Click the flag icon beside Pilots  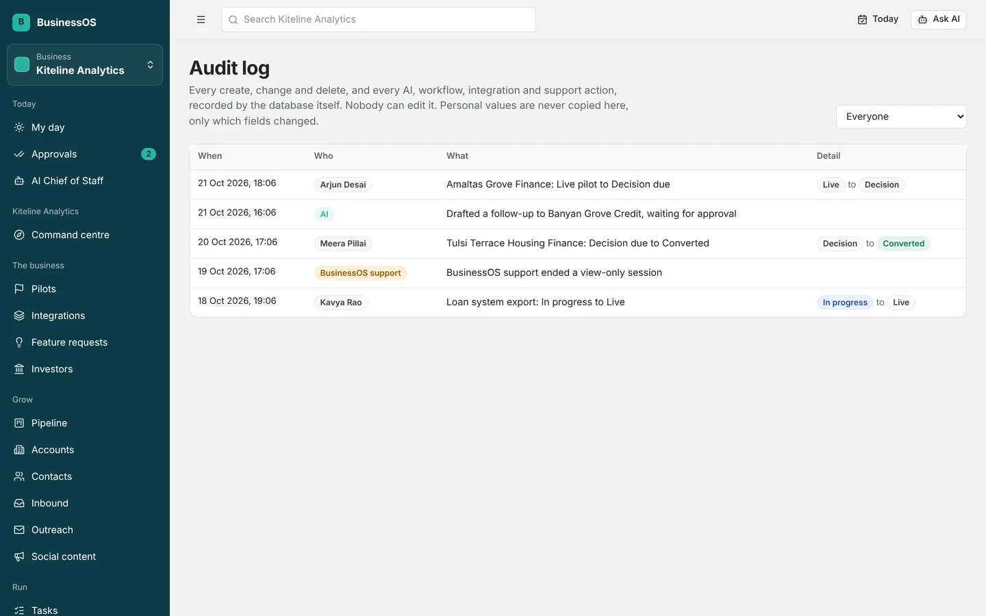[x=19, y=289]
